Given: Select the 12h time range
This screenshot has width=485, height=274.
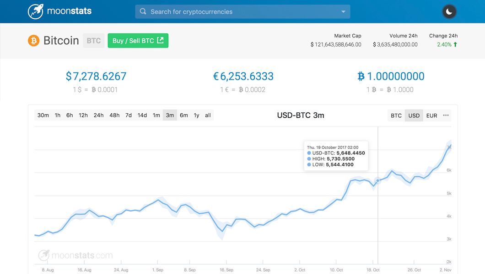Looking at the screenshot, I should tap(83, 115).
